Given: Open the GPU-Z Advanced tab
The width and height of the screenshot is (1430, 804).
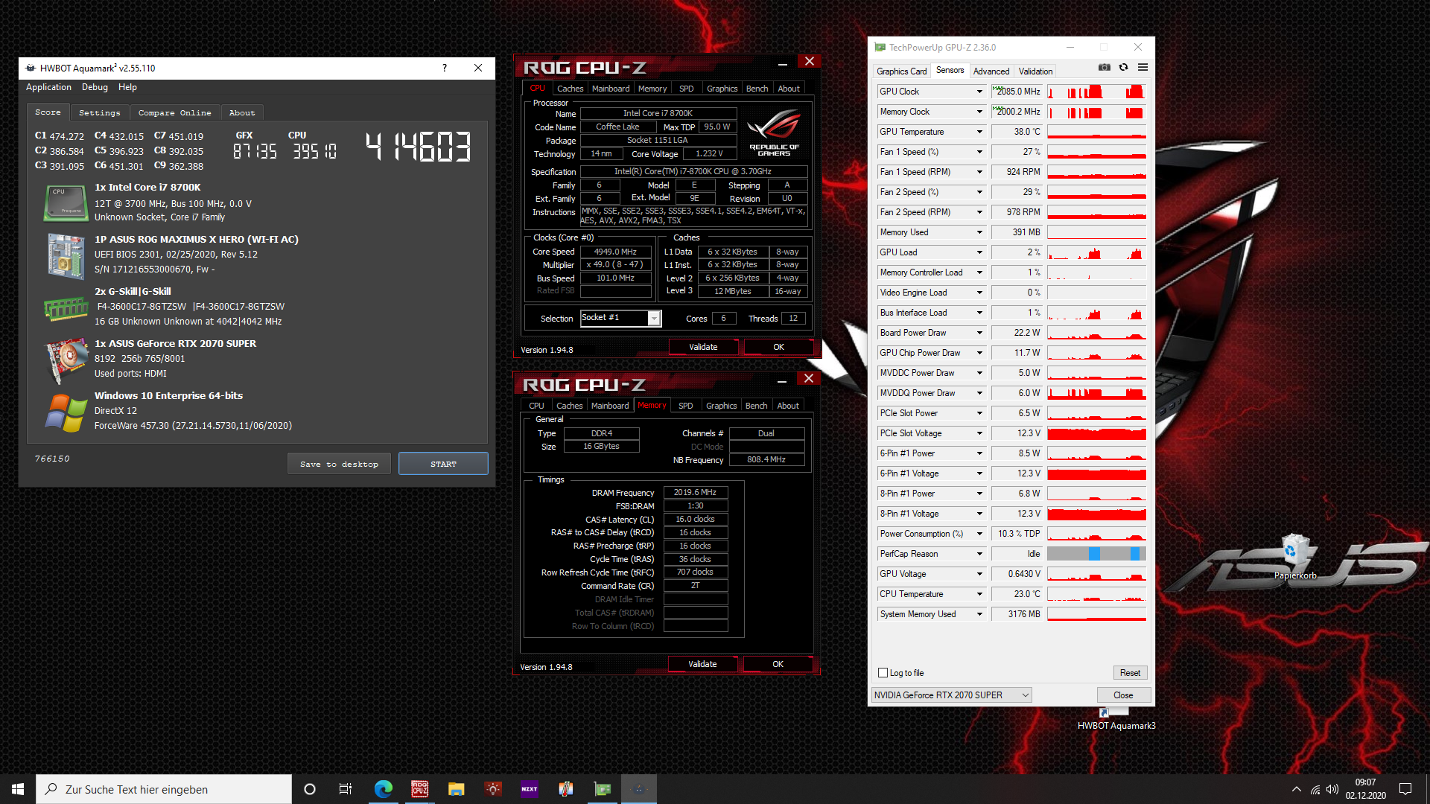Looking at the screenshot, I should point(991,71).
